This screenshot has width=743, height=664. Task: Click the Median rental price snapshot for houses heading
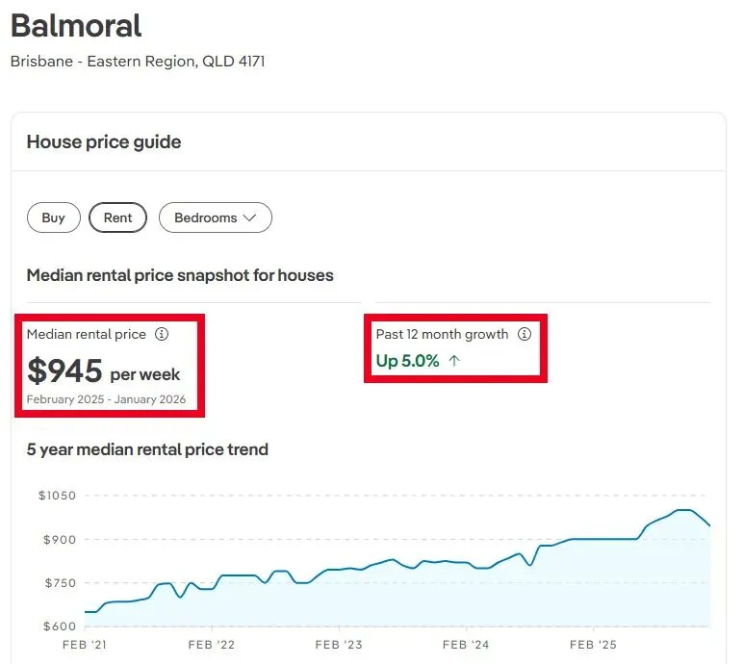(180, 275)
